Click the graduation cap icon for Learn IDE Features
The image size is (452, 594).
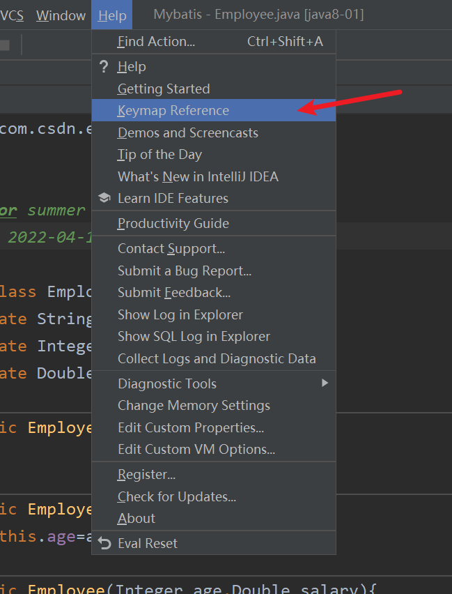coord(103,198)
